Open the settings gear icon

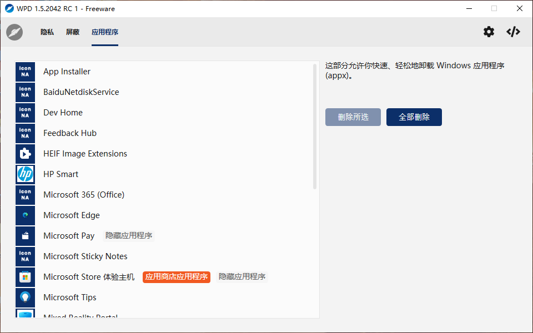pos(489,32)
